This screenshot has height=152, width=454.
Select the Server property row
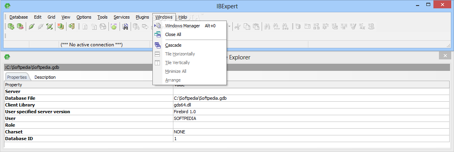click(x=227, y=91)
